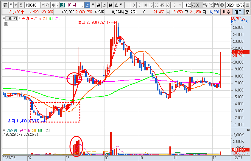Click the panel collapse icon at toolbar start
This screenshot has width=251, height=161.
[x=5, y=5]
